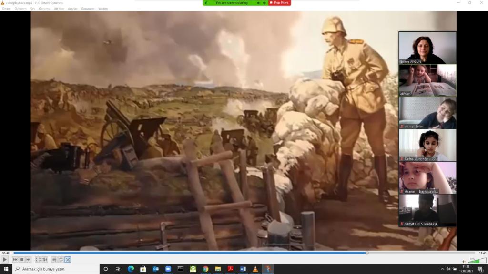Click system tray volume icon
Viewport: 488px width, 274px height.
tap(448, 269)
